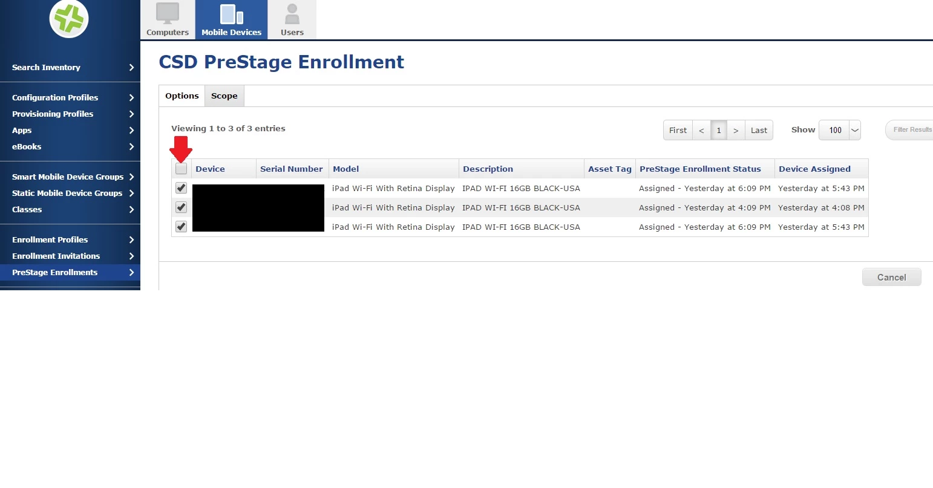Sort by Device Assigned column header
The width and height of the screenshot is (933, 488).
click(x=814, y=169)
